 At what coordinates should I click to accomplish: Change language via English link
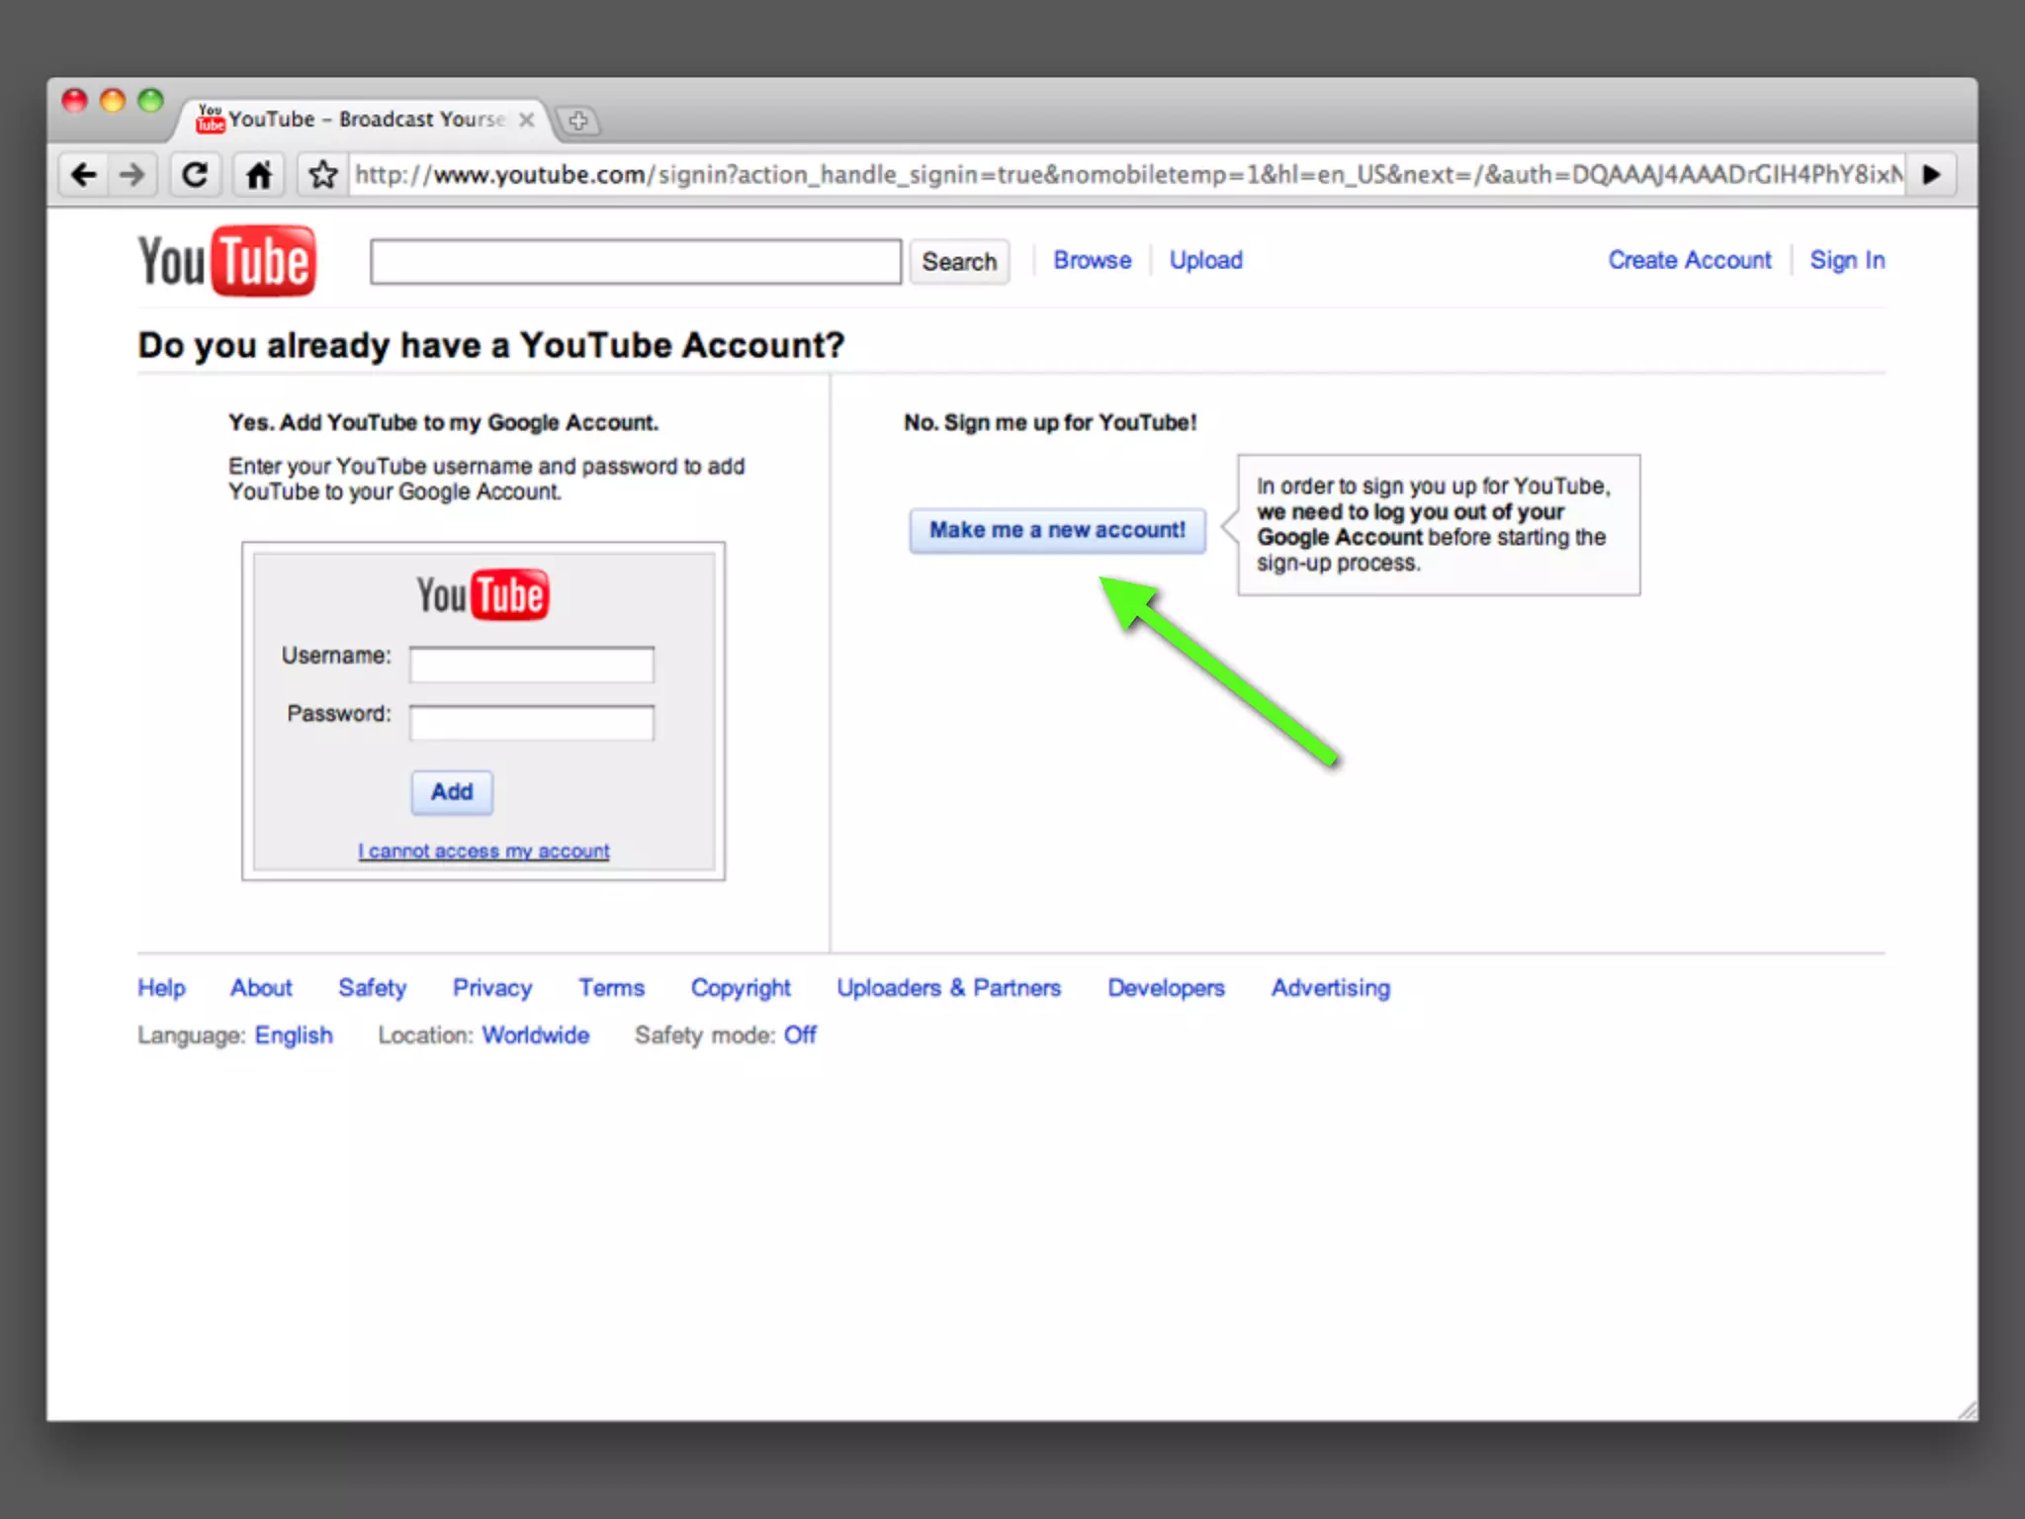pos(294,1034)
